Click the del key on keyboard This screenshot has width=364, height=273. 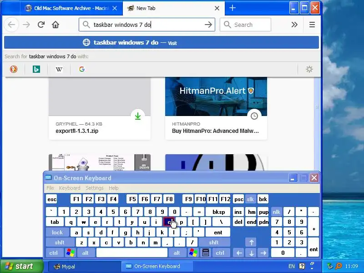click(x=238, y=222)
